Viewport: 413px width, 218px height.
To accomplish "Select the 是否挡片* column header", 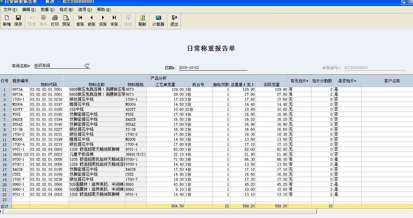I will 347,81.
